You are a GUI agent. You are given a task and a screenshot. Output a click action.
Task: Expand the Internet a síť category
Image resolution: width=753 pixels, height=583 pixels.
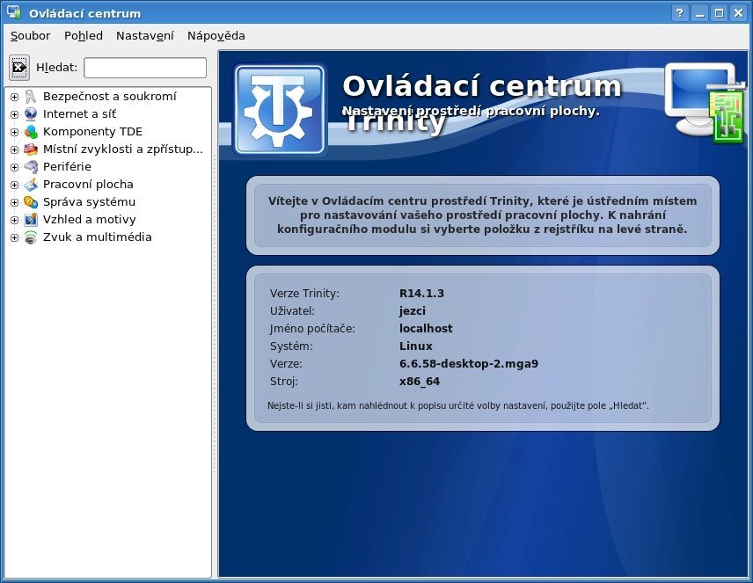pos(14,115)
